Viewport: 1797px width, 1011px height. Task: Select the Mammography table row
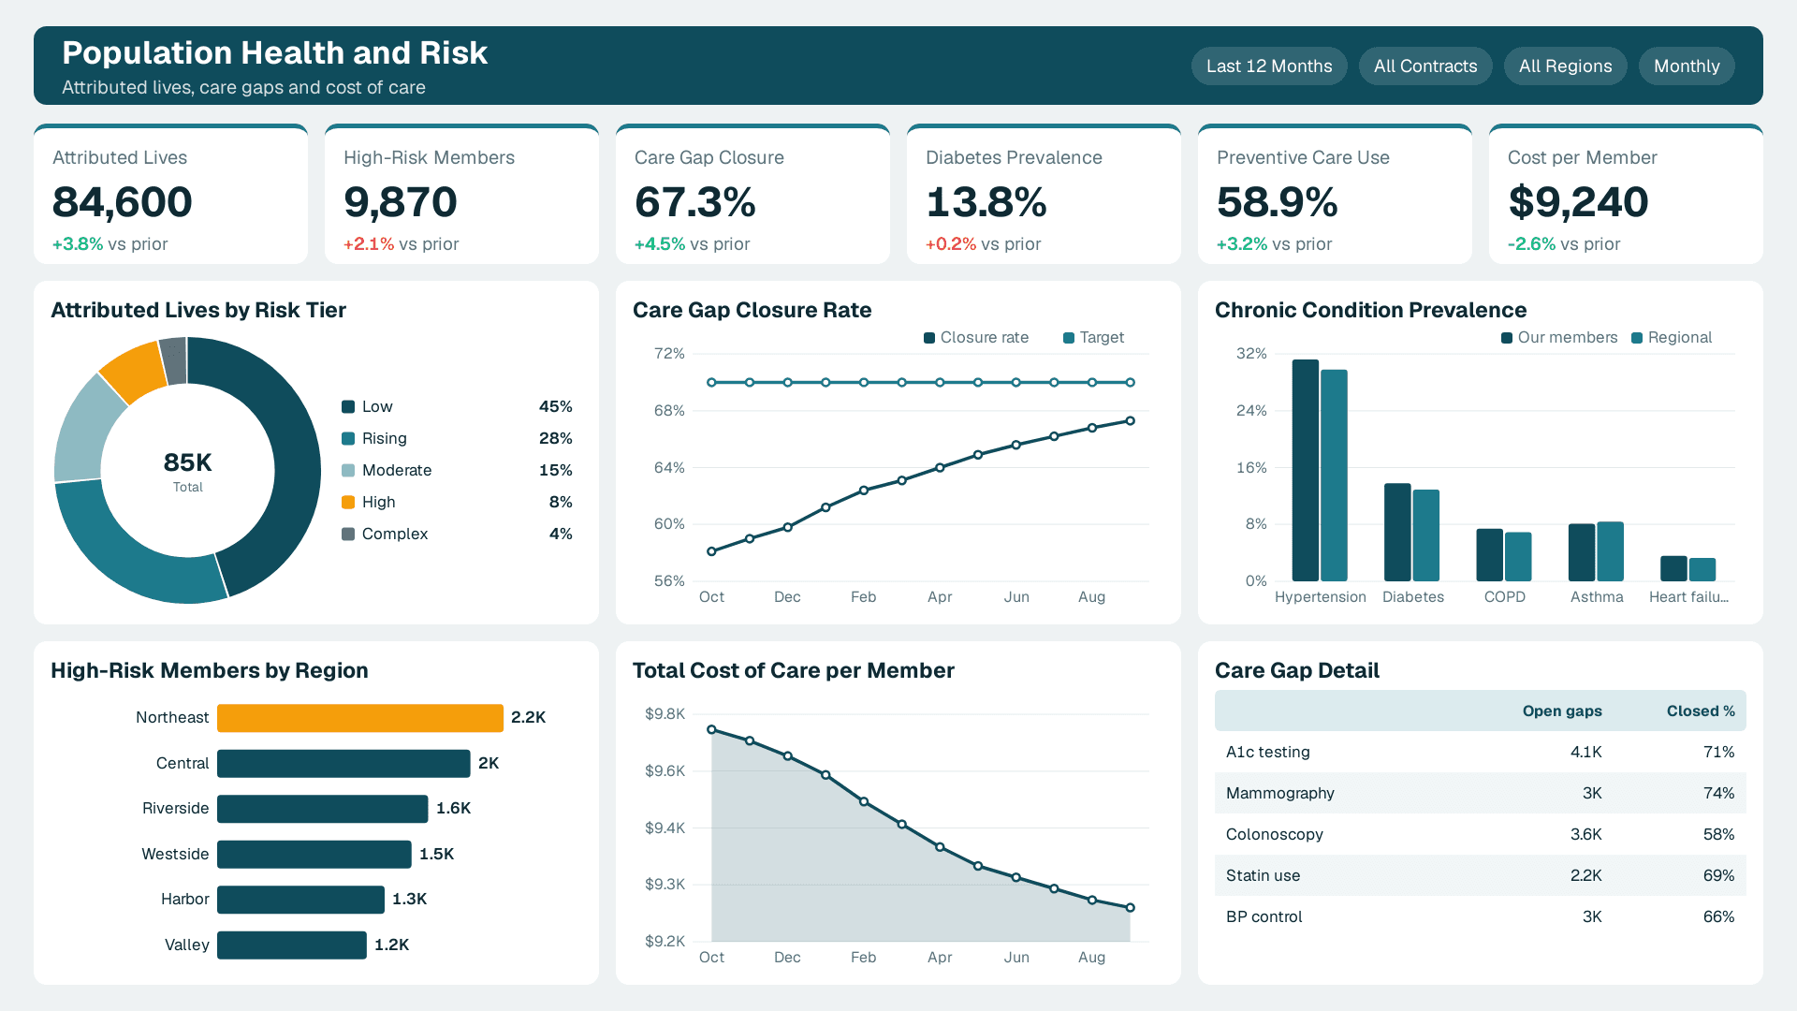1481,793
